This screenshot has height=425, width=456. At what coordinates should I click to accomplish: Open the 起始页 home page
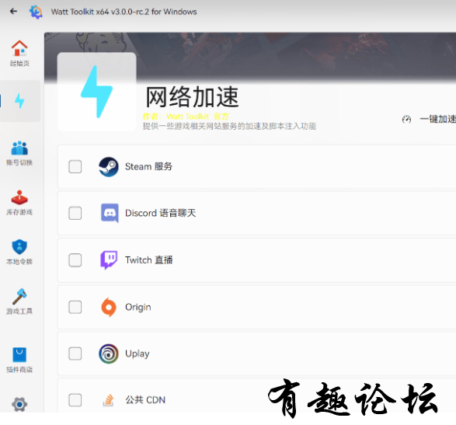click(19, 54)
